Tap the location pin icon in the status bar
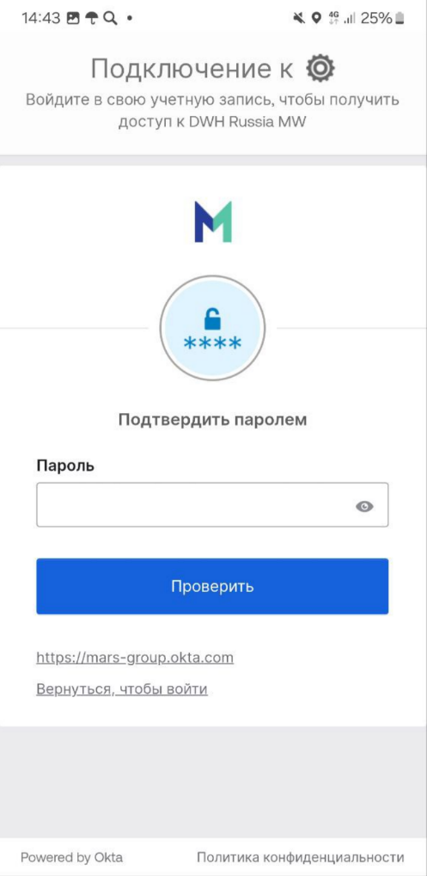The image size is (427, 876). [x=316, y=18]
